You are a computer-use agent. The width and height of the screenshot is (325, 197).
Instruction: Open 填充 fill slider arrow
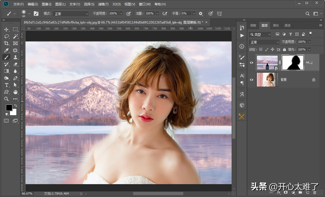pos(309,49)
